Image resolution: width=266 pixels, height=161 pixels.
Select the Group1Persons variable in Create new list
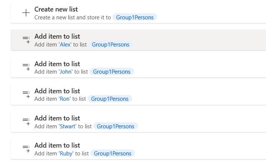point(135,17)
